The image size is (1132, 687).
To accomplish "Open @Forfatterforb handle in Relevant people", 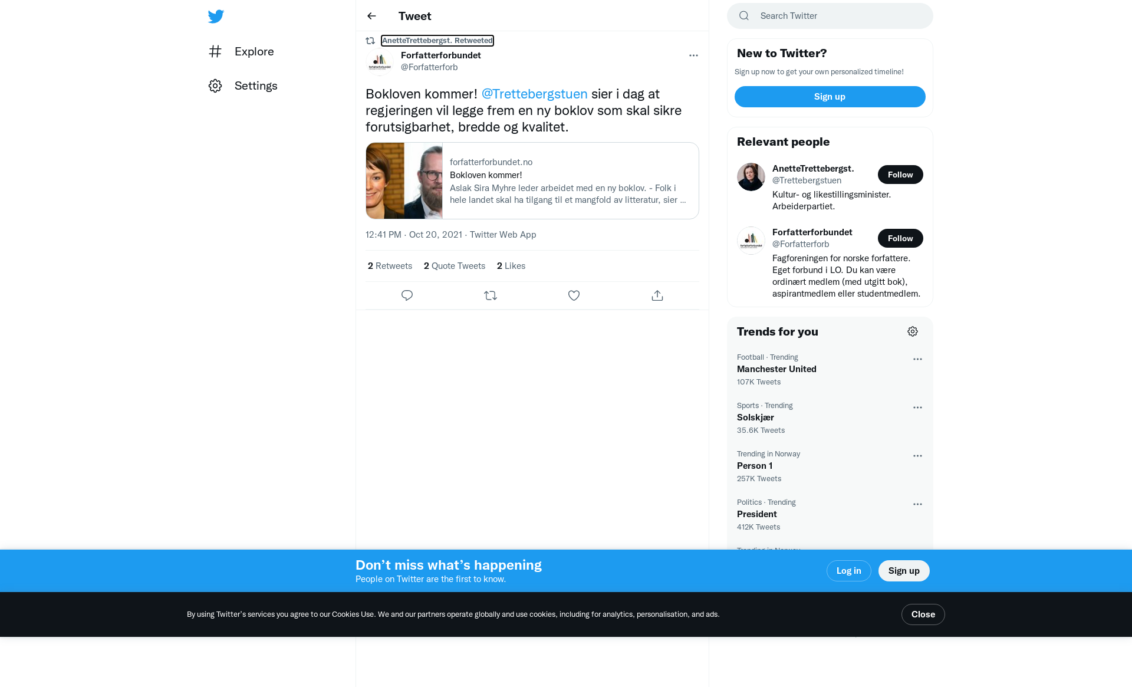I will point(801,244).
